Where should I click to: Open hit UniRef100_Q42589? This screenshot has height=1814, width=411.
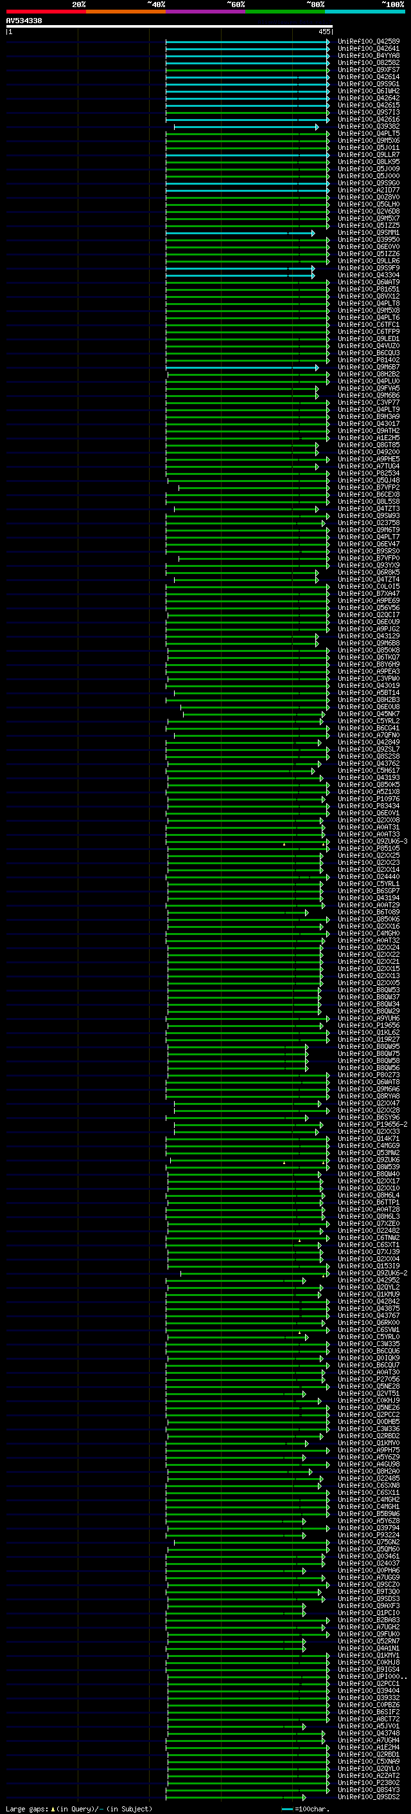pos(368,42)
